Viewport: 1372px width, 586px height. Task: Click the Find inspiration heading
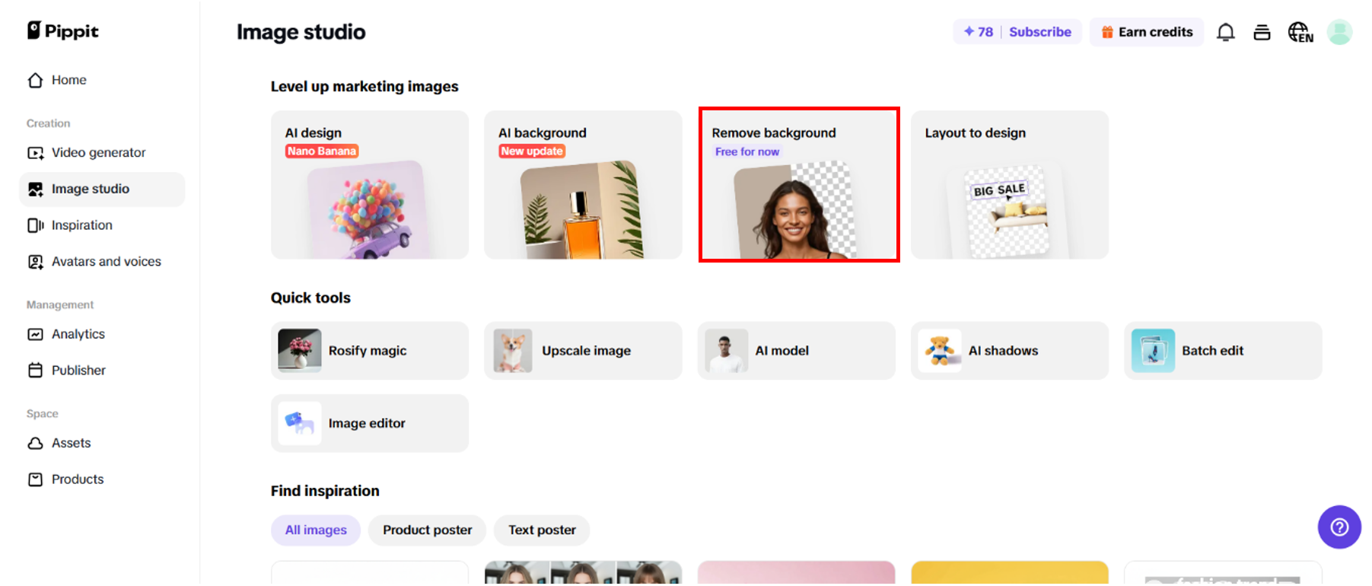[325, 492]
